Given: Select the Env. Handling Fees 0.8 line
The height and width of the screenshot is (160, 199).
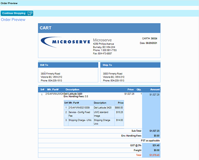Looking at the screenshot, I should pyautogui.click(x=76, y=97).
